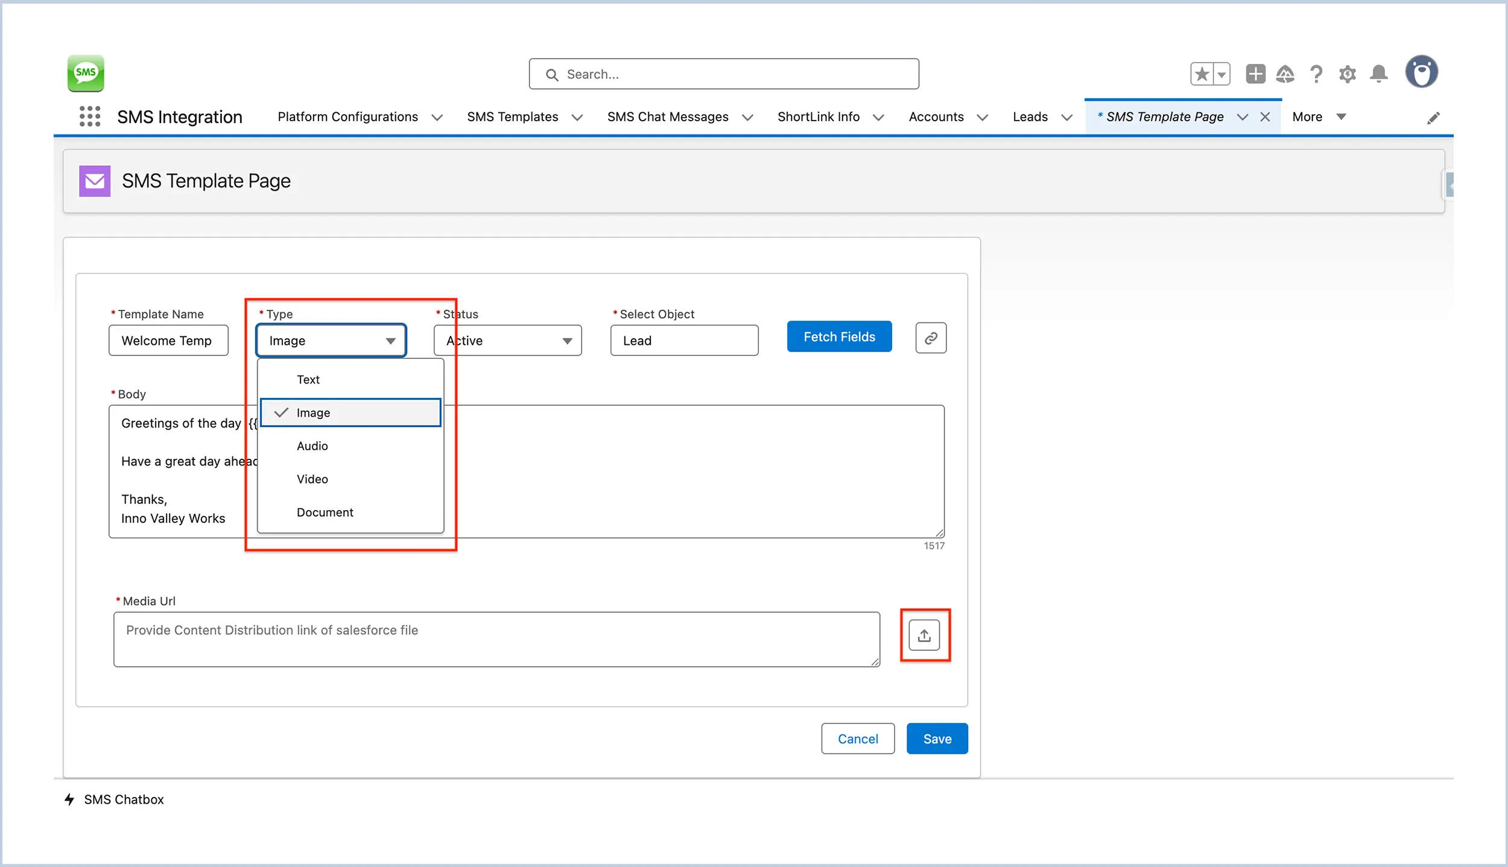Open the Status dropdown showing Active
The height and width of the screenshot is (867, 1508).
coord(507,340)
